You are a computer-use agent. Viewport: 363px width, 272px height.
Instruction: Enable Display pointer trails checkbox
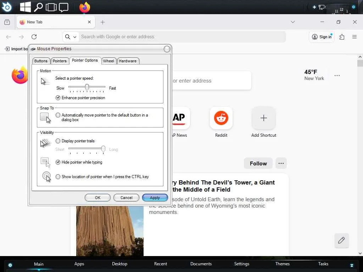tap(58, 141)
